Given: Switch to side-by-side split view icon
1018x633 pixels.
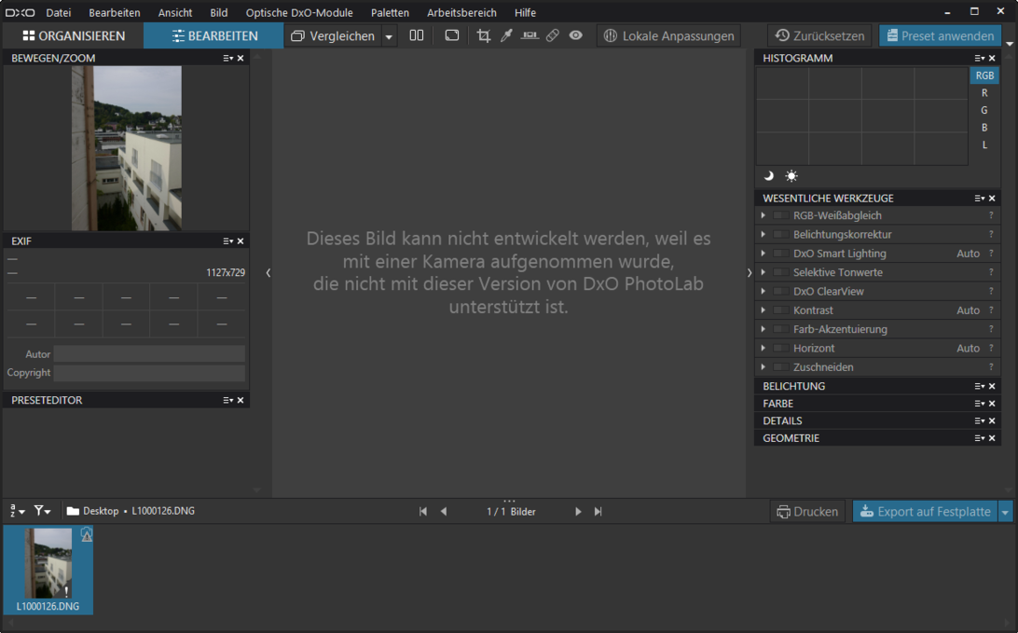Looking at the screenshot, I should [417, 35].
